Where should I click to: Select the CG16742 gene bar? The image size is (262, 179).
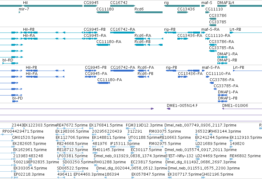tap(123, 6)
